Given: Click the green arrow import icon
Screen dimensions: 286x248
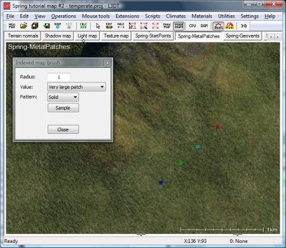Looking at the screenshot, I should tap(46, 26).
